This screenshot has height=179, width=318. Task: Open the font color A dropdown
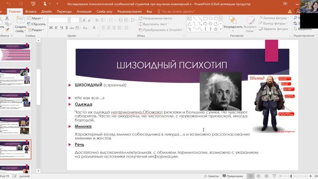pos(95,28)
